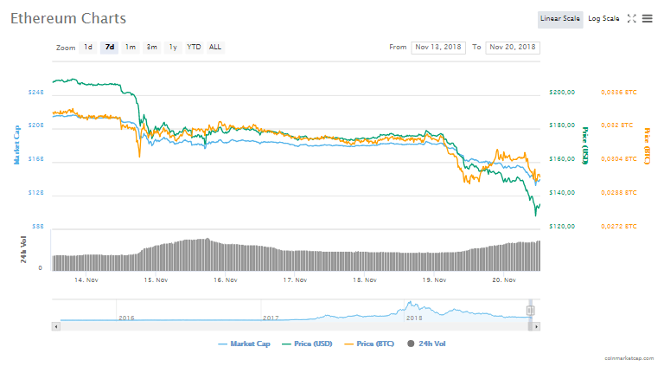Click the 0,0272 BTC axis label
The width and height of the screenshot is (664, 392).
click(x=619, y=227)
